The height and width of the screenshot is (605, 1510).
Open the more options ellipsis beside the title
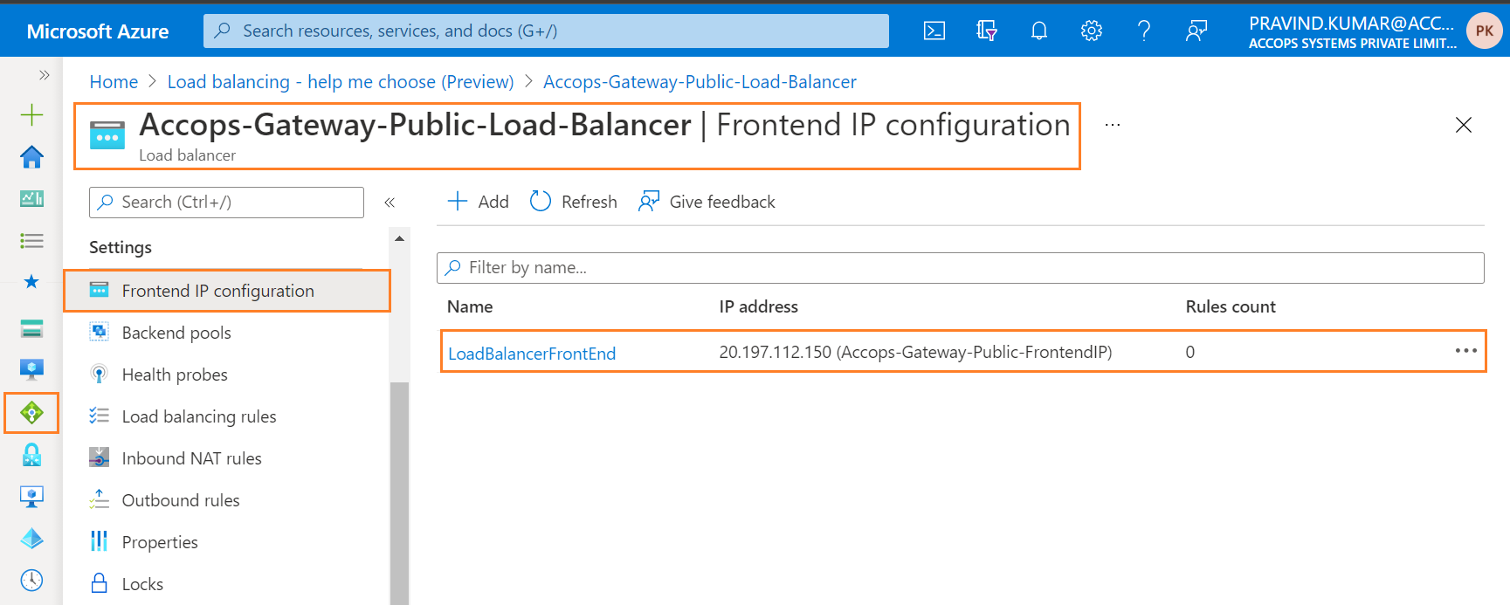click(1112, 125)
